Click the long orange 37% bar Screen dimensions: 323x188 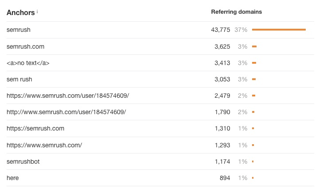pyautogui.click(x=279, y=30)
